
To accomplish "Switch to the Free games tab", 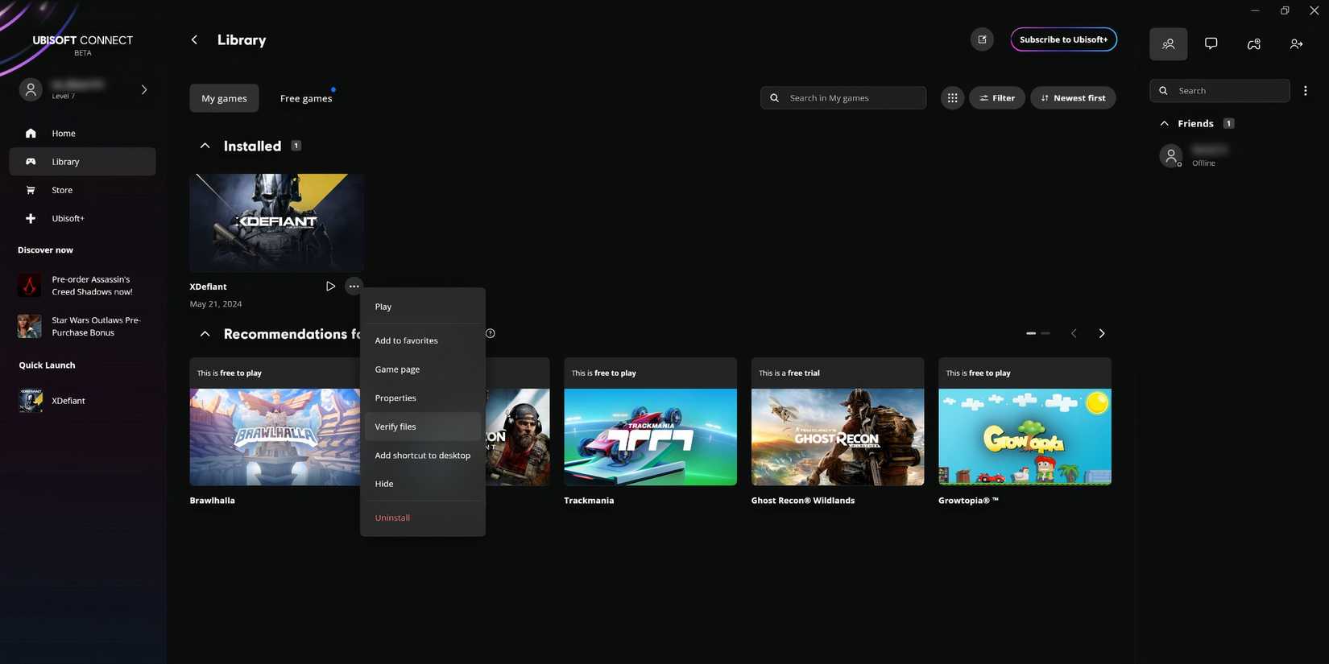I will [x=306, y=98].
